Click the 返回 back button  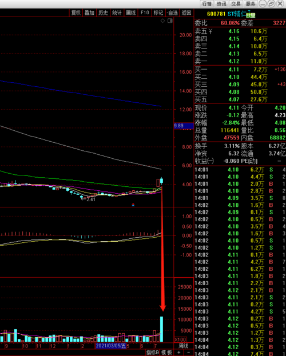(186, 13)
